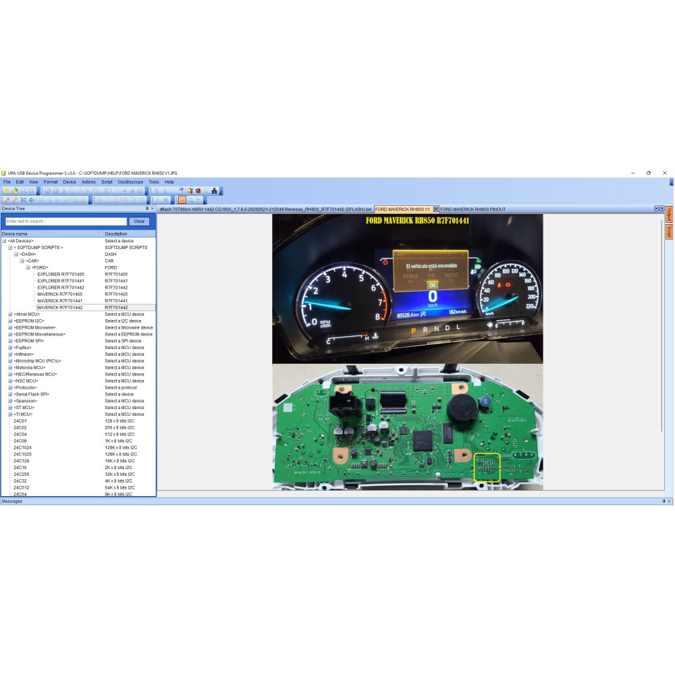
Task: Open the Script menu
Action: coord(107,182)
